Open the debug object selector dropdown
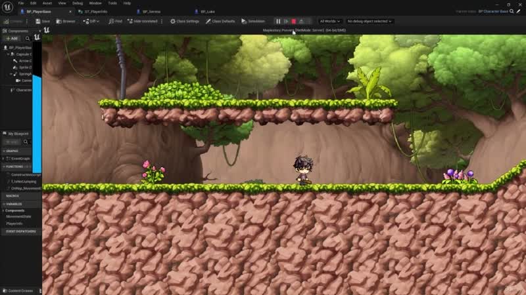 pos(370,21)
